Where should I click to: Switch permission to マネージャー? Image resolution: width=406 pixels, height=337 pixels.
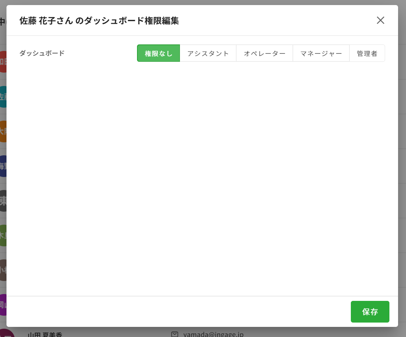coord(321,53)
